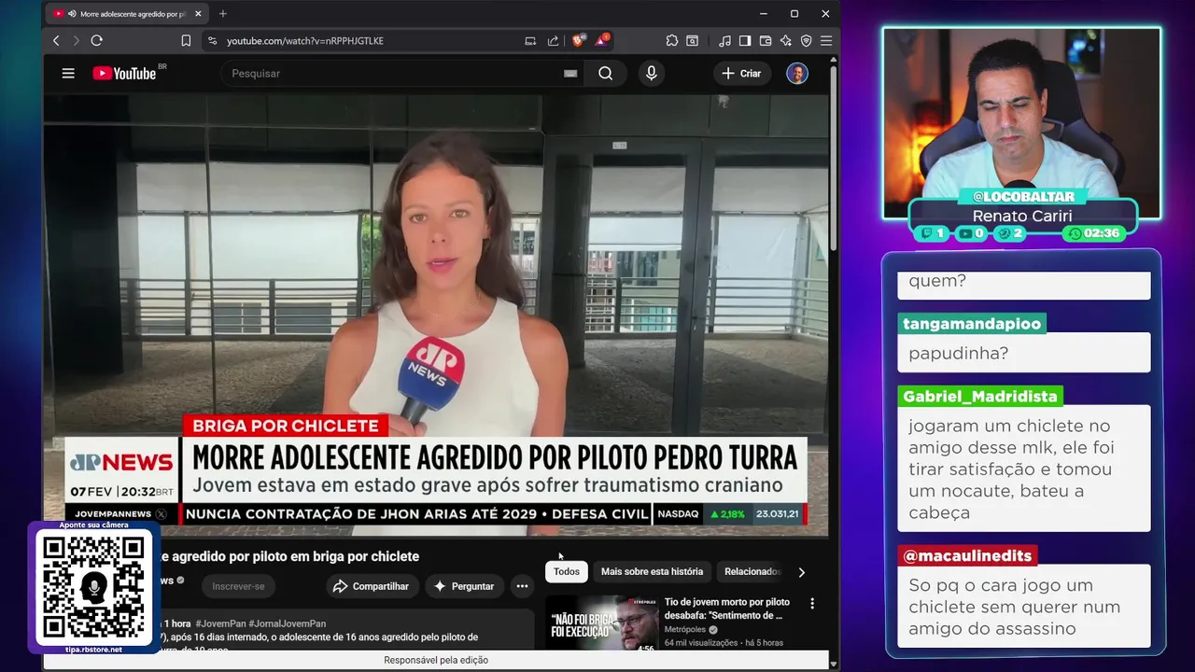Viewport: 1195px width, 672px height.
Task: Click the video player to pause
Action: tap(436, 315)
